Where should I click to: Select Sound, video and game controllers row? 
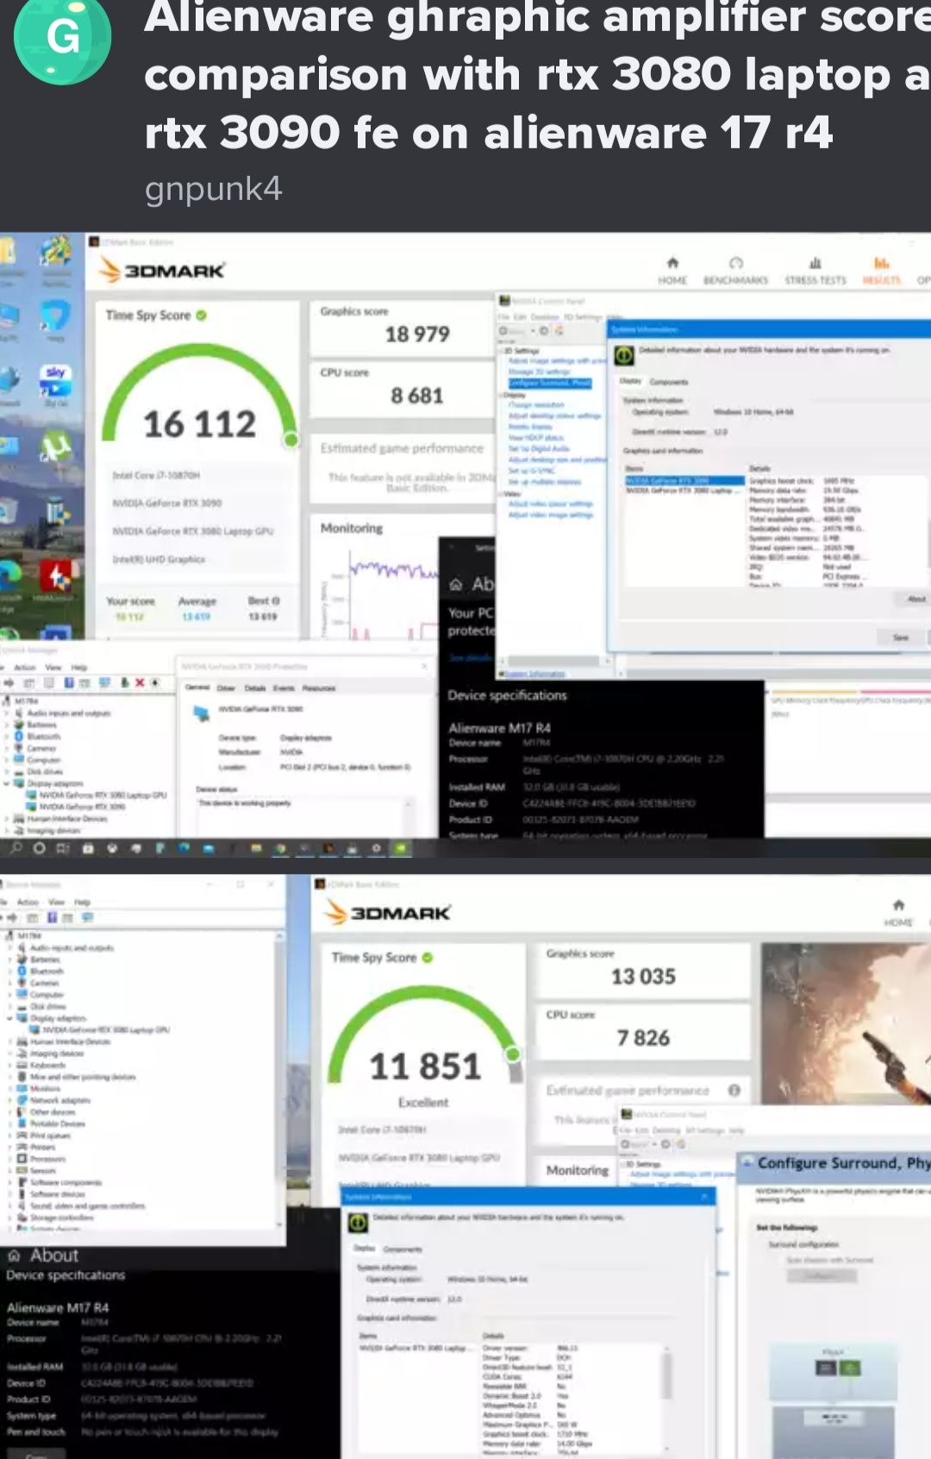81,1206
